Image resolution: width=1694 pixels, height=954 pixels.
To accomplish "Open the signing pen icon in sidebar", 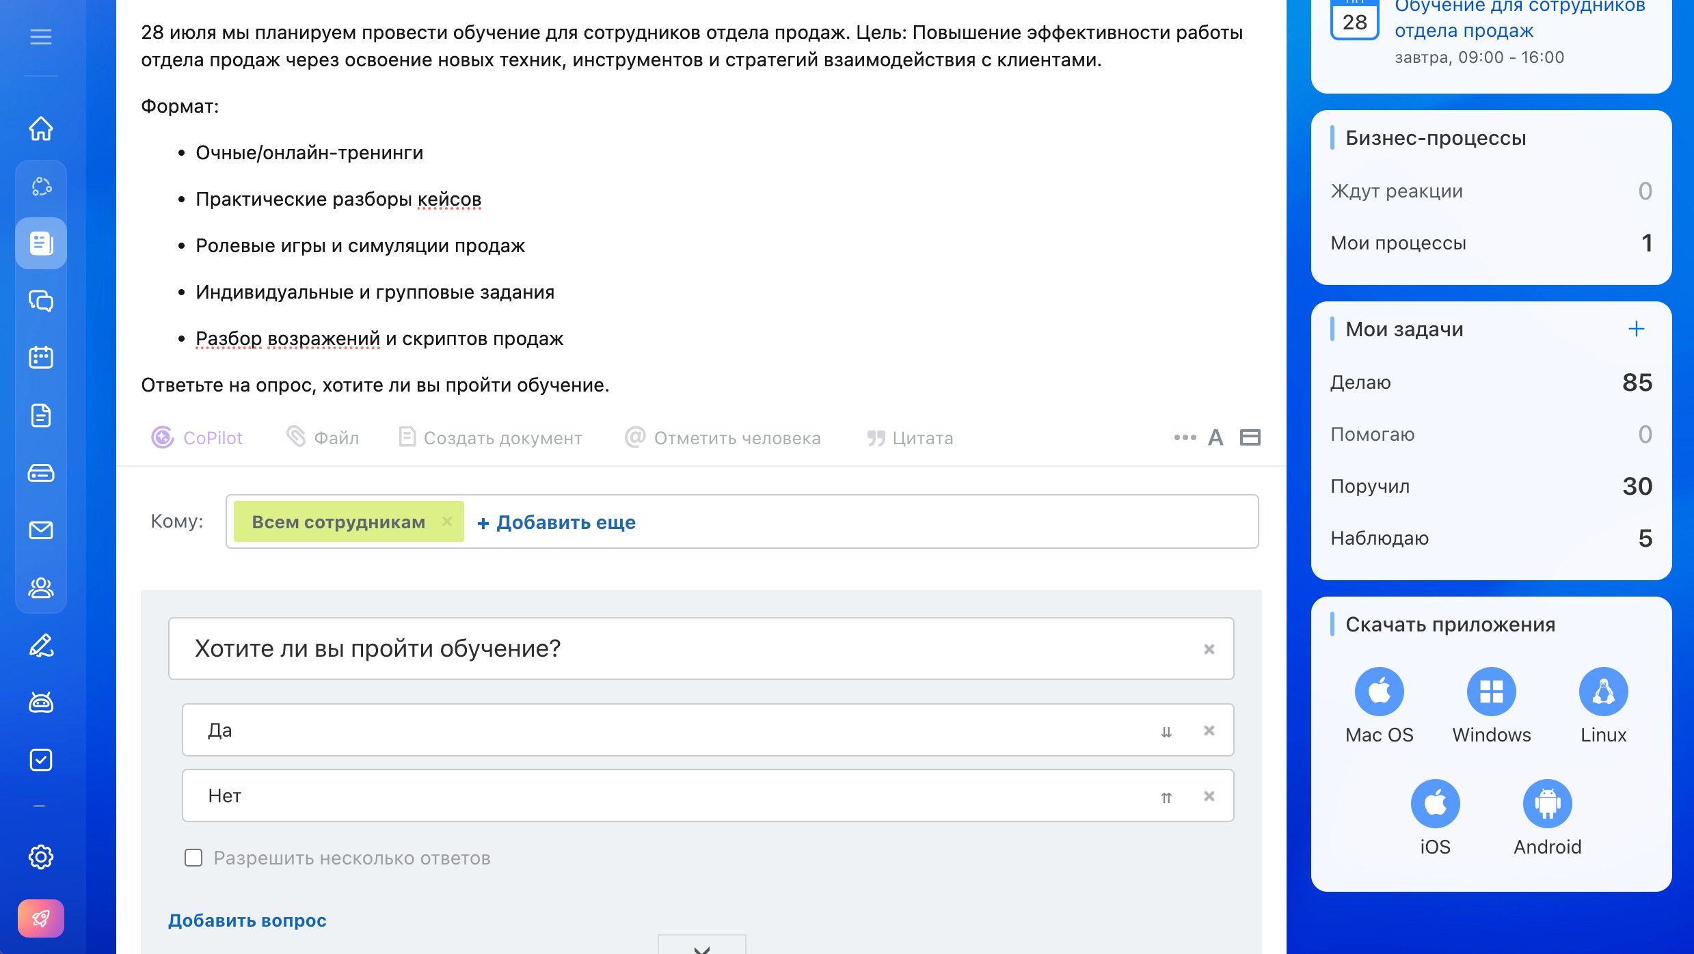I will 41,645.
